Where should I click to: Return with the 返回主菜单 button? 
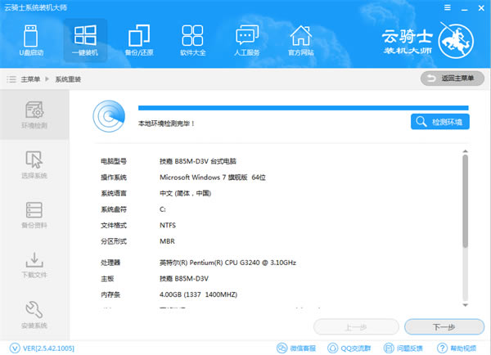452,79
